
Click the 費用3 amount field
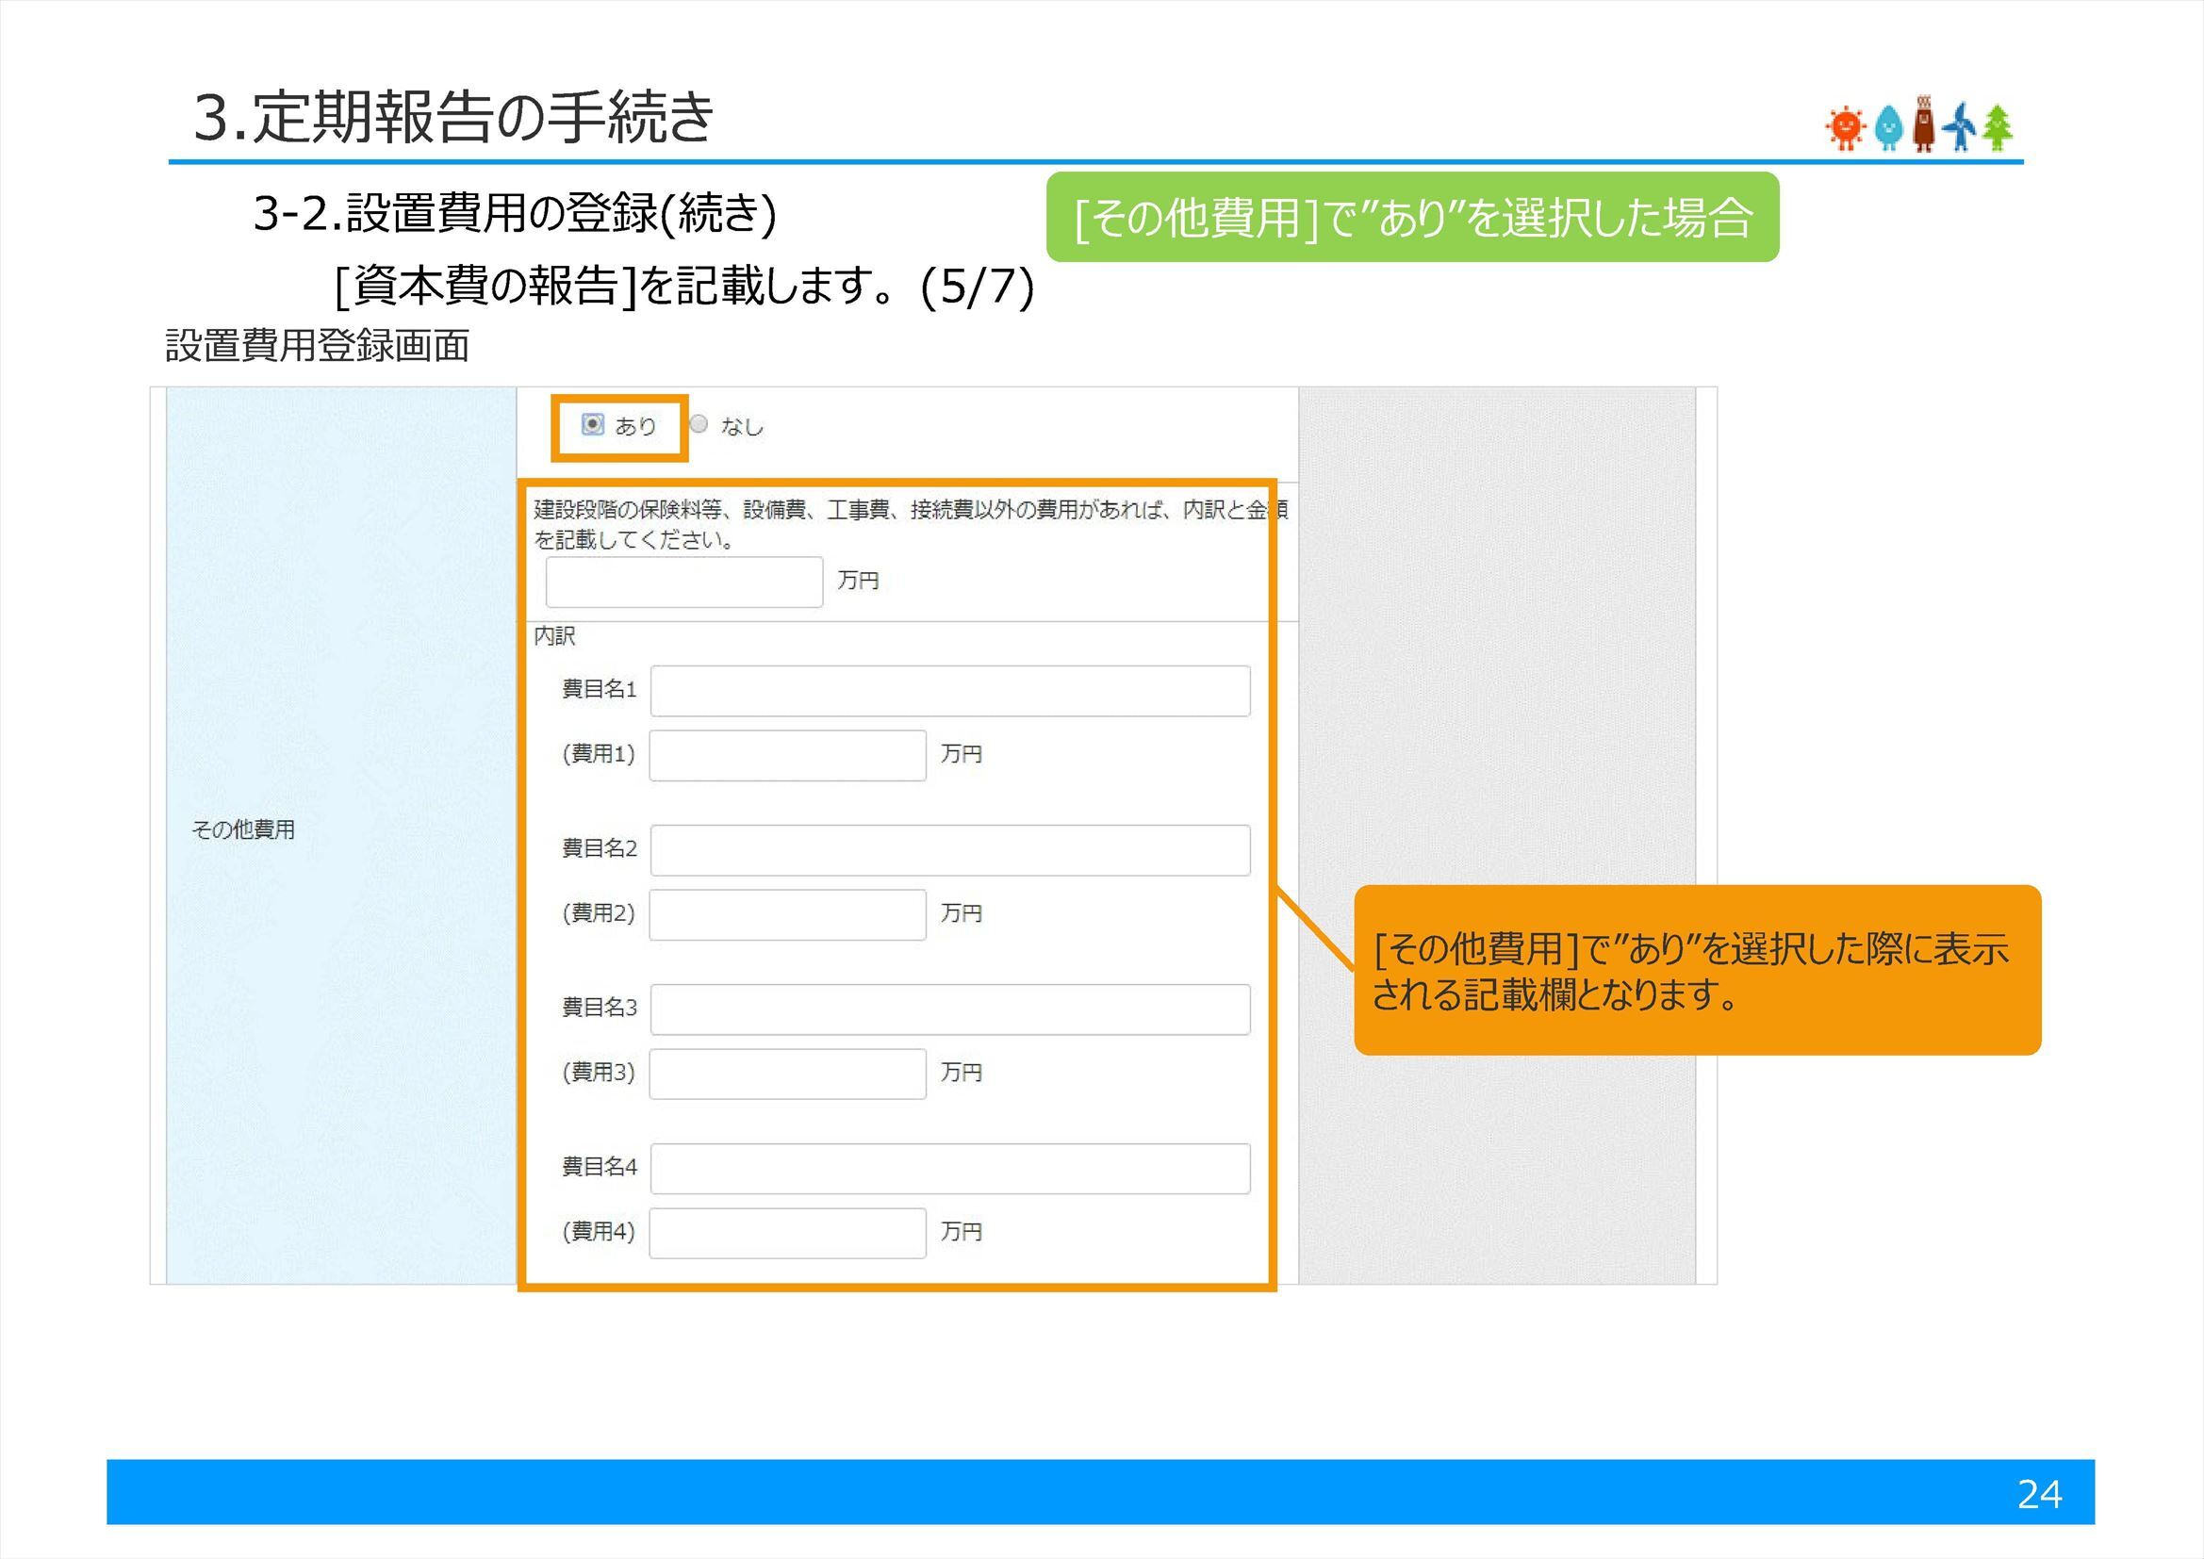(785, 1074)
